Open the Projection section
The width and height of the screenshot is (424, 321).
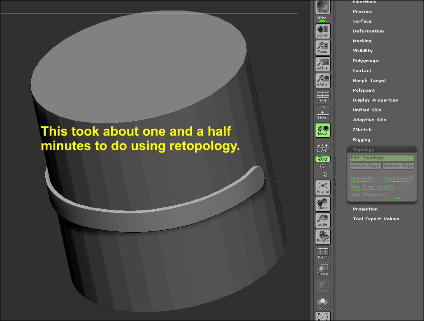pyautogui.click(x=365, y=209)
